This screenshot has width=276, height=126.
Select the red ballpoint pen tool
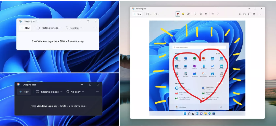coord(178,14)
